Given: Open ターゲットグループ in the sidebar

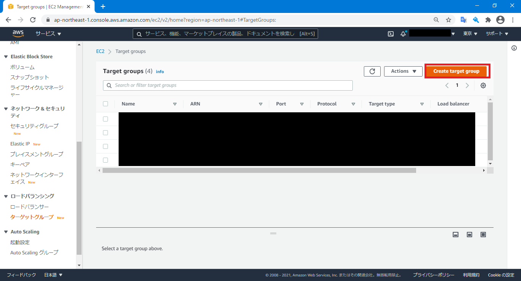Looking at the screenshot, I should (32, 217).
